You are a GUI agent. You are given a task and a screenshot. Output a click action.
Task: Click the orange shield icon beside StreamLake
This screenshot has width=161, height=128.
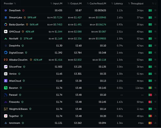click(25, 17)
